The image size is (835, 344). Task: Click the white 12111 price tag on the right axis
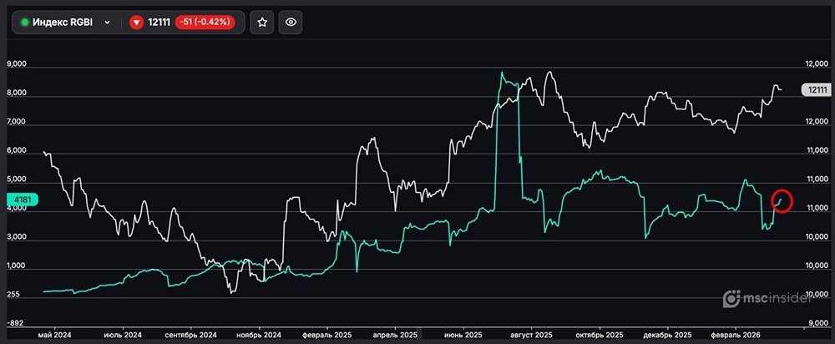[x=816, y=89]
